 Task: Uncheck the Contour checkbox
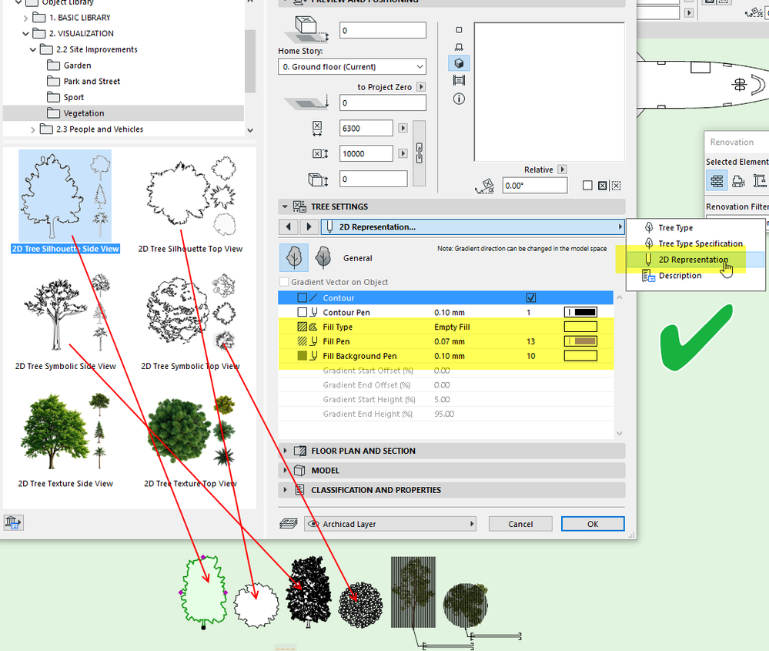point(530,297)
